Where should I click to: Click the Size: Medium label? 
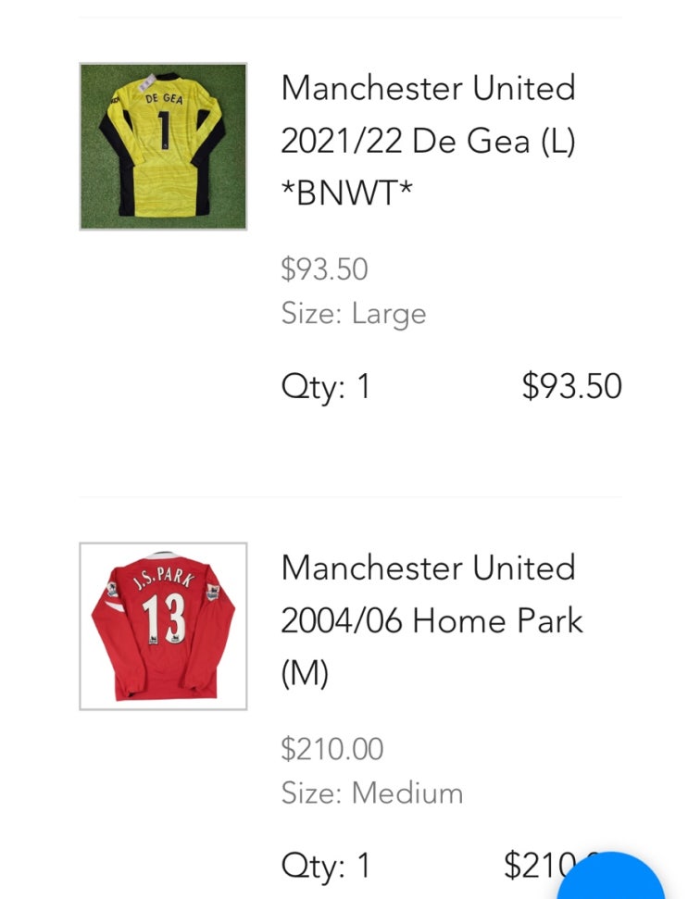(x=372, y=793)
